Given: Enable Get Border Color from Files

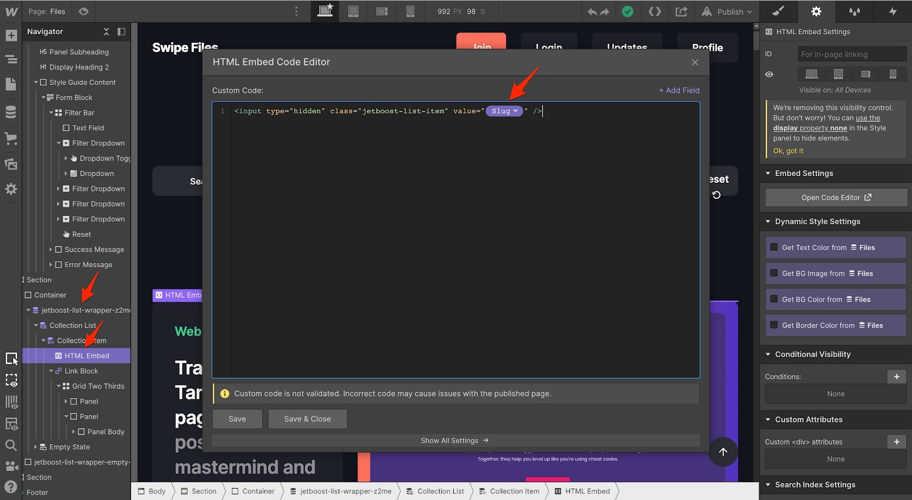Looking at the screenshot, I should click(x=774, y=325).
